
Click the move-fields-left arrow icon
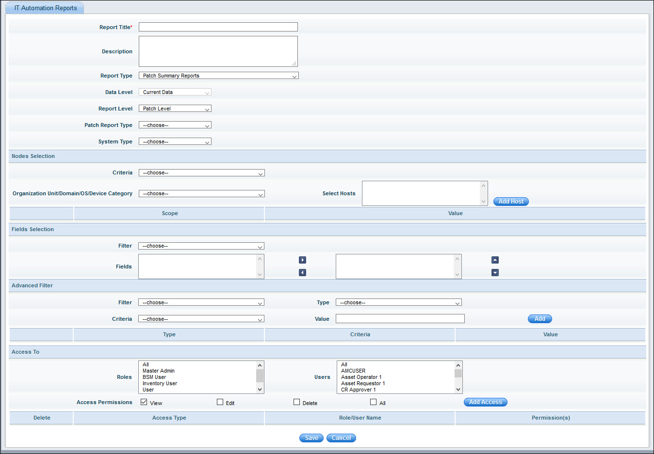(x=302, y=272)
